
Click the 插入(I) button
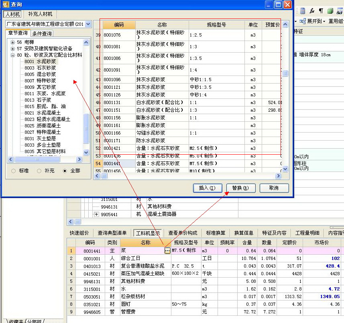click(207, 188)
